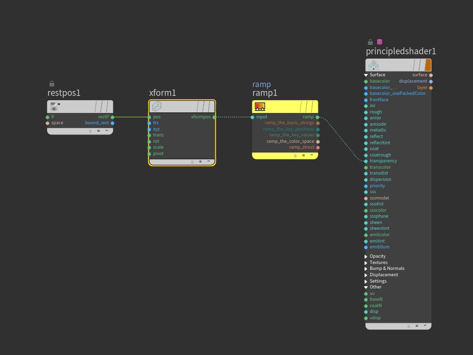Click the vdisp input connector

tap(366, 318)
